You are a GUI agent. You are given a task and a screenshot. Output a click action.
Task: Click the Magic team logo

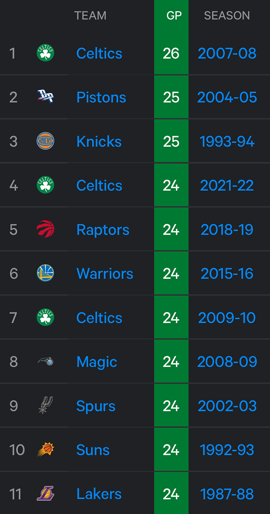tap(45, 362)
